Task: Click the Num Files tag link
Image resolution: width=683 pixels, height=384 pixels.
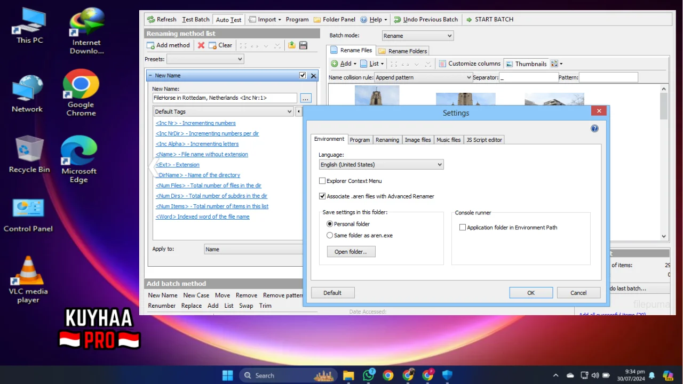Action: 208,186
